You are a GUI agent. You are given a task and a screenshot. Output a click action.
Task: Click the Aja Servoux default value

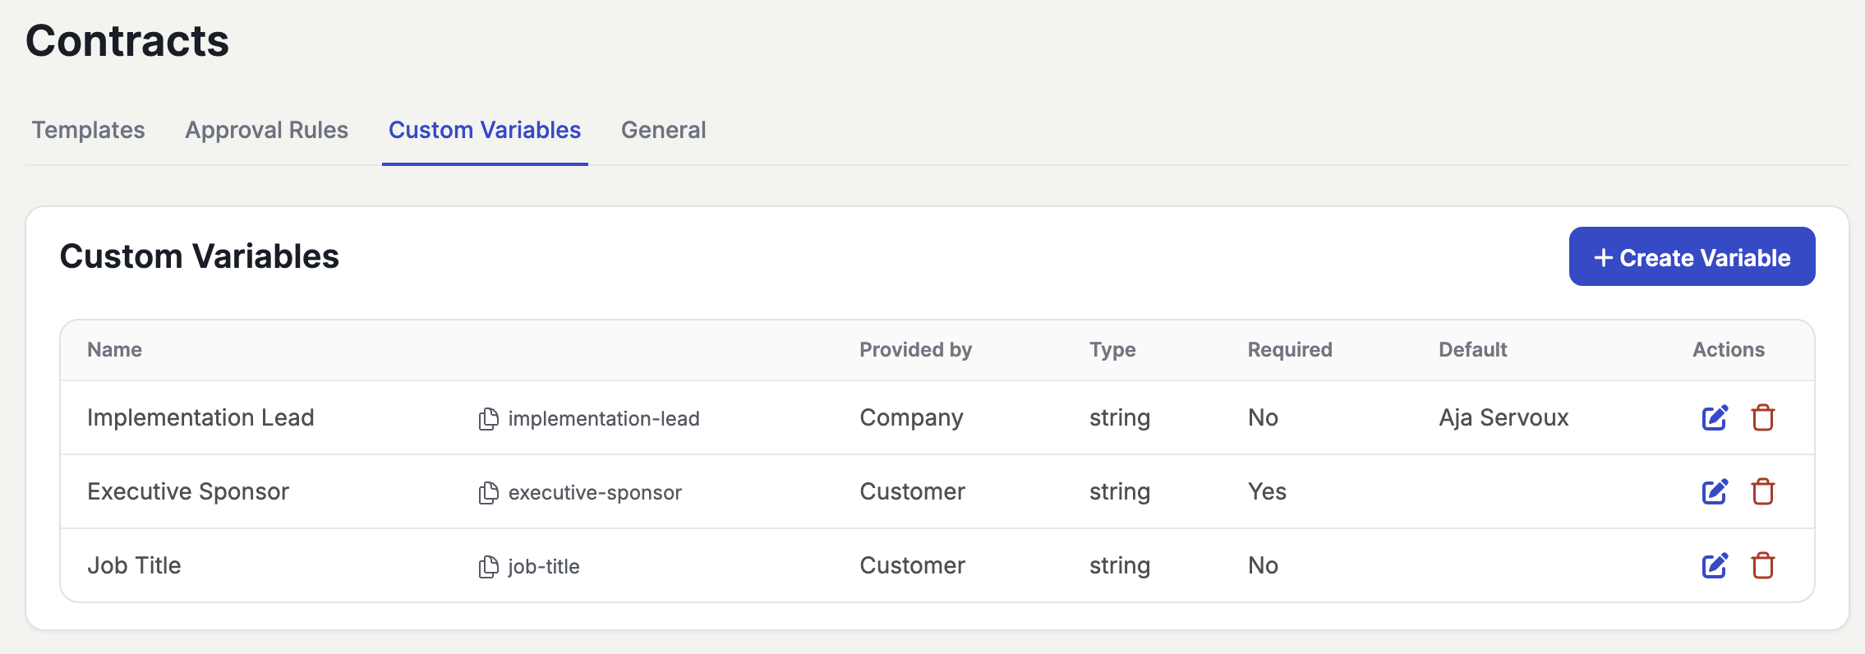point(1504,417)
